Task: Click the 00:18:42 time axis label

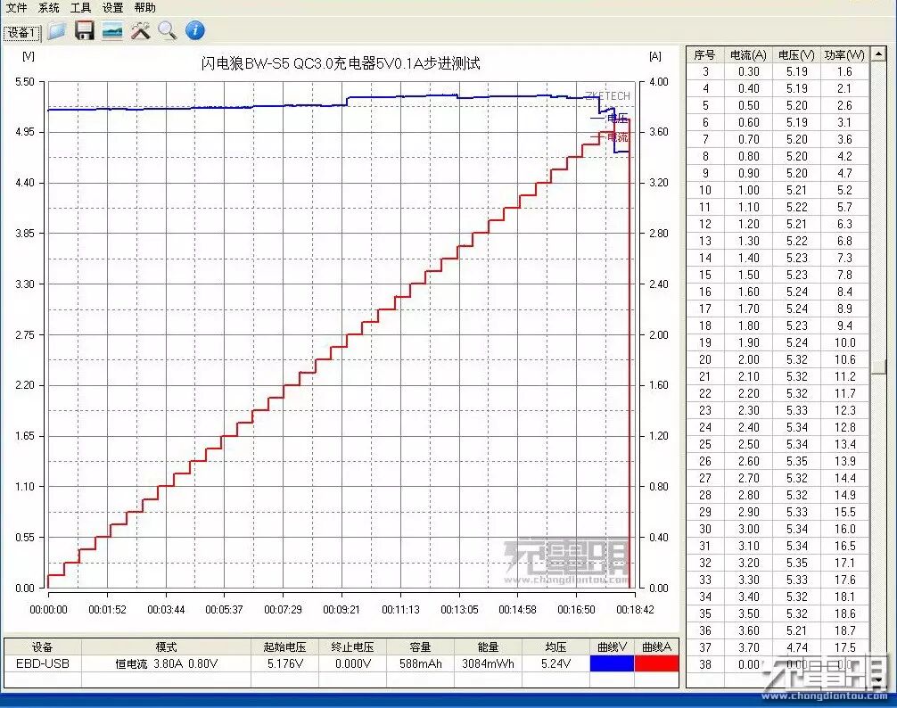Action: pos(635,610)
